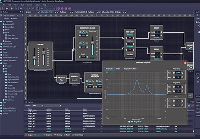Select the Sample radio button
The image size is (200, 139).
[2, 19]
